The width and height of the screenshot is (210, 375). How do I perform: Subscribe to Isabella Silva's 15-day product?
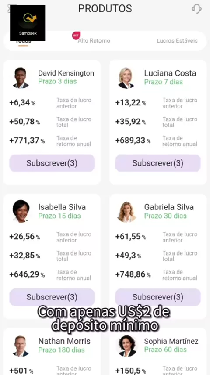(52, 297)
